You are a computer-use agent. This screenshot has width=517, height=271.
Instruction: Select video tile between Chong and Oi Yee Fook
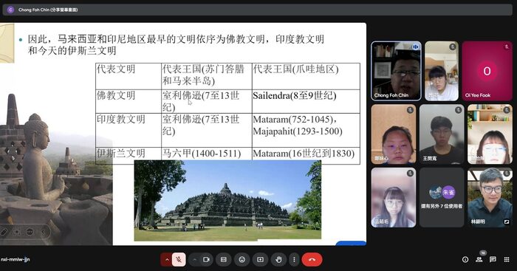442,71
